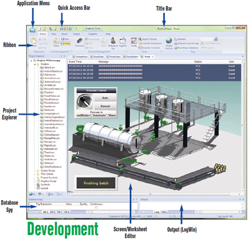
Task: Select the DB 2 sheet tab in Database Spy
Action: (52, 212)
